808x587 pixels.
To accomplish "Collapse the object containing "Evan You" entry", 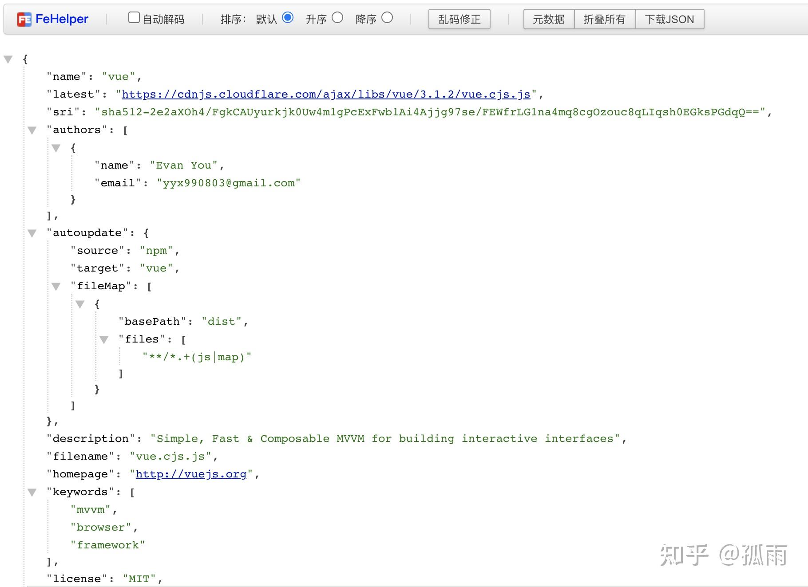I will pos(56,148).
